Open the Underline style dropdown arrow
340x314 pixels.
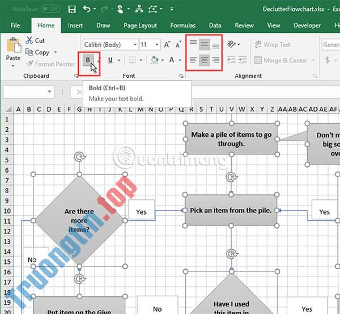click(x=119, y=60)
